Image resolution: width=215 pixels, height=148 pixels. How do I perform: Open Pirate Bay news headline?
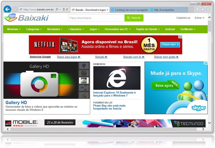109,107
